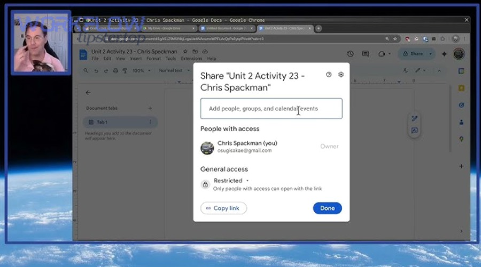Click the lock icon beside Restricted
The height and width of the screenshot is (267, 481).
[205, 184]
